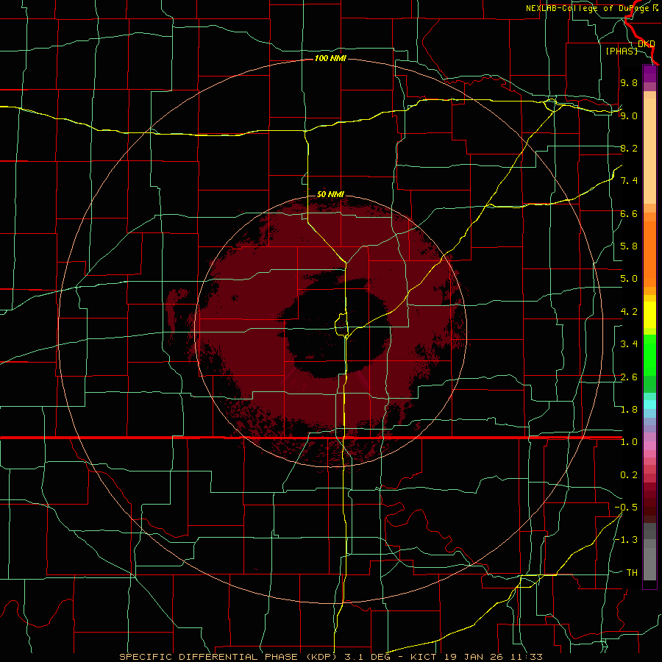Image resolution: width=662 pixels, height=662 pixels.
Task: Click the '9.8' color scale value
Action: pyautogui.click(x=629, y=82)
